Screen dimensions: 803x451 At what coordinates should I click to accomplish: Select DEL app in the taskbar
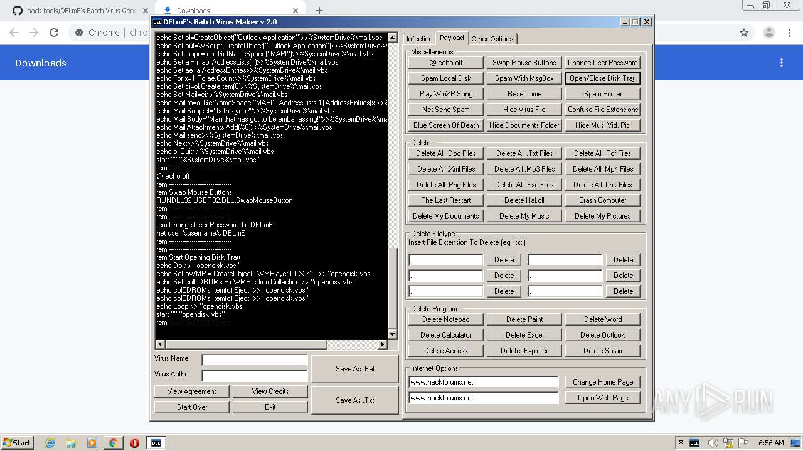pyautogui.click(x=156, y=443)
